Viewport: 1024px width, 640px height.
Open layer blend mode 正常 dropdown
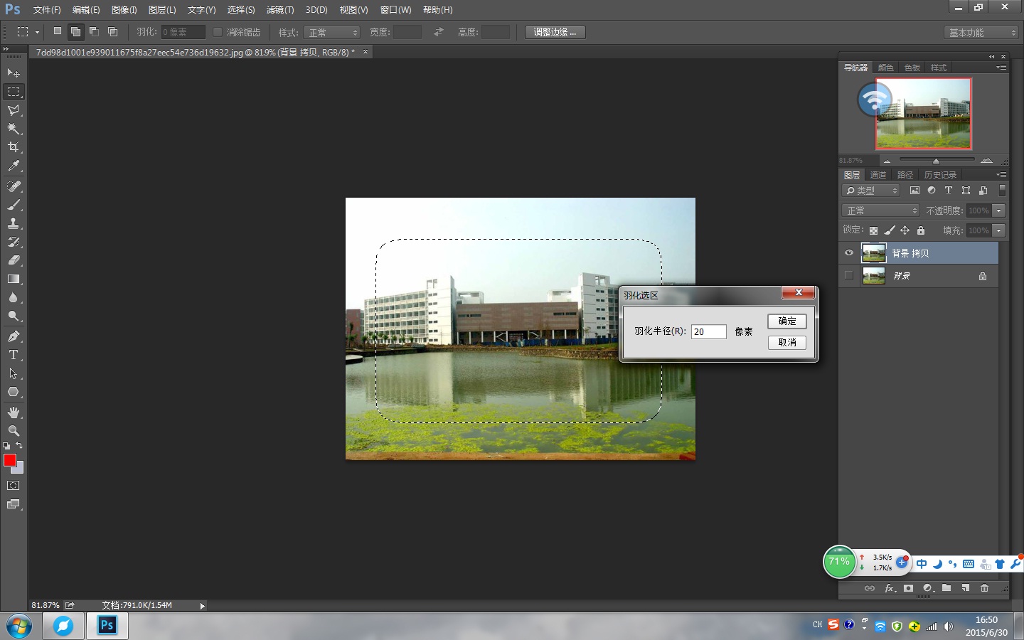tap(881, 210)
